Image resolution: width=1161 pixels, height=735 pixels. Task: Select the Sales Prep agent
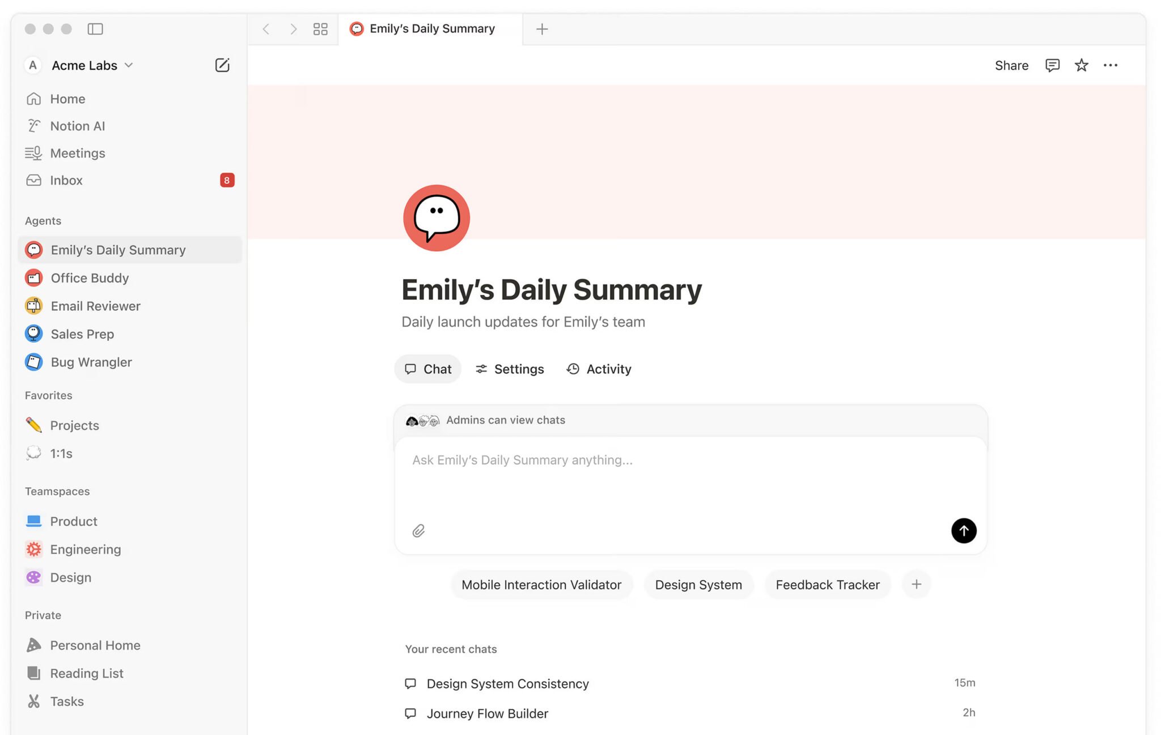[83, 334]
